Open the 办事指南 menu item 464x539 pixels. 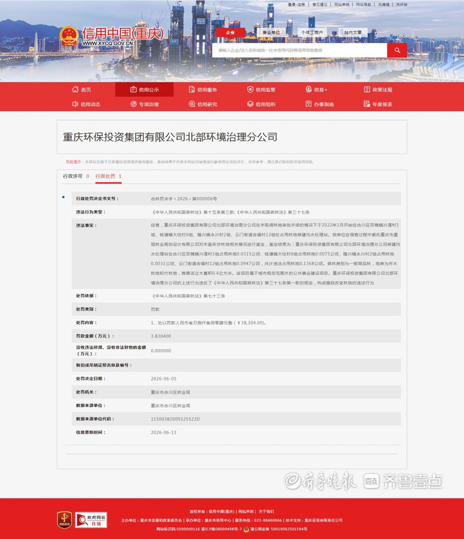point(323,104)
